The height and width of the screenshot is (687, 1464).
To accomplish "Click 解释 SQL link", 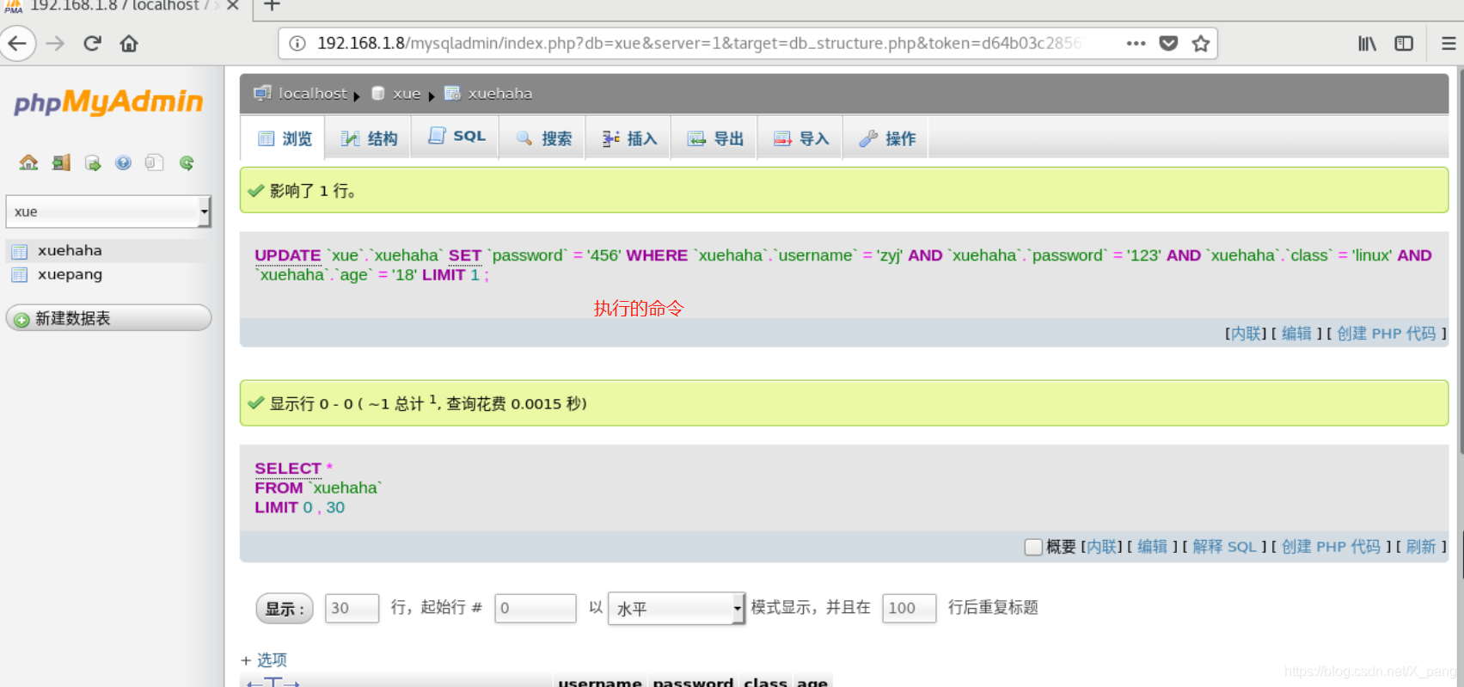I will [1224, 547].
